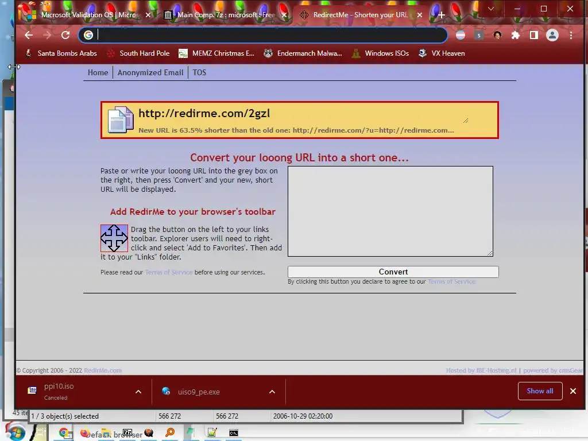The image size is (588, 441).
Task: Open a new browser tab
Action: coord(442,15)
